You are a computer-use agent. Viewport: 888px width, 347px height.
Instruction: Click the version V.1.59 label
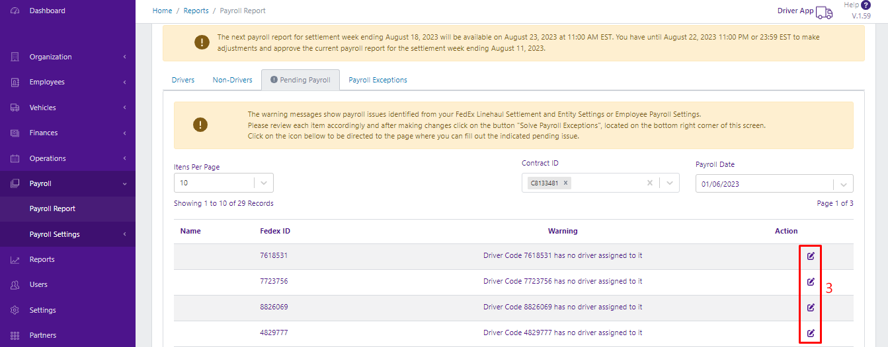coord(861,16)
